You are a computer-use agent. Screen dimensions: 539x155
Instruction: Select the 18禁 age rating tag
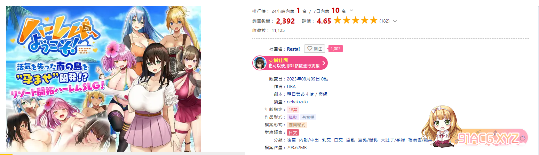pyautogui.click(x=293, y=110)
